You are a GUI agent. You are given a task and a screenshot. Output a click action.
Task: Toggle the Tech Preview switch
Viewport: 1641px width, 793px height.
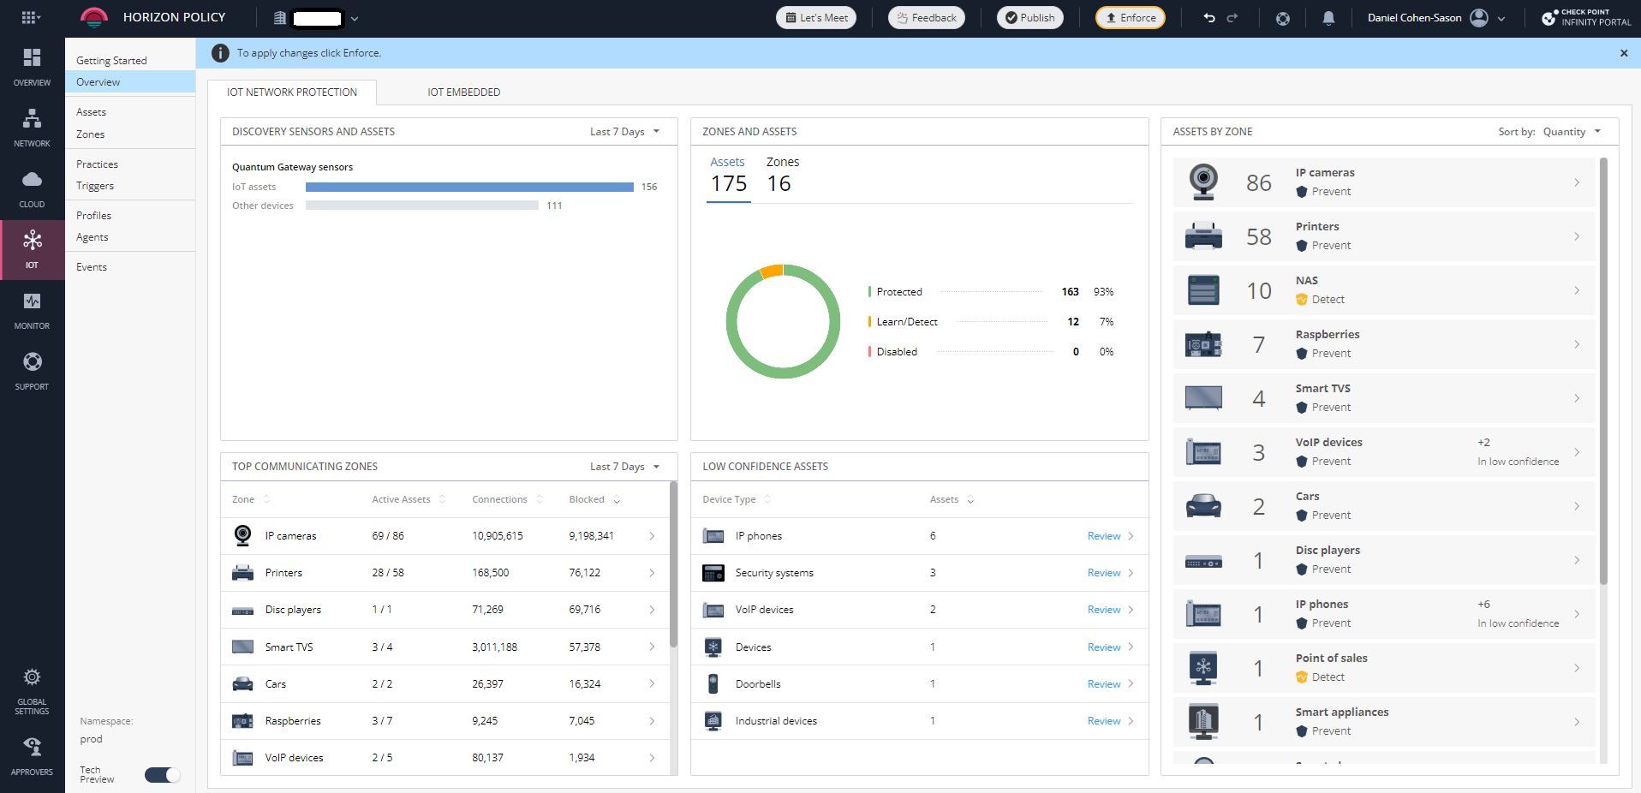click(162, 775)
